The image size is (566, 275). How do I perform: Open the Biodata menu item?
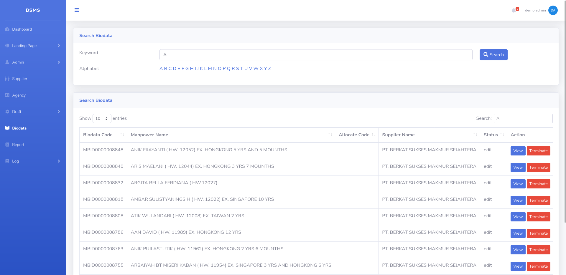click(33, 128)
